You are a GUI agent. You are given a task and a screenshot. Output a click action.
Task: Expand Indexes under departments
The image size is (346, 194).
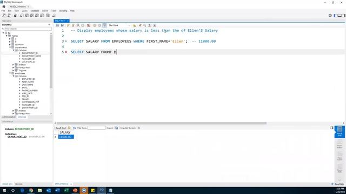click(x=13, y=65)
